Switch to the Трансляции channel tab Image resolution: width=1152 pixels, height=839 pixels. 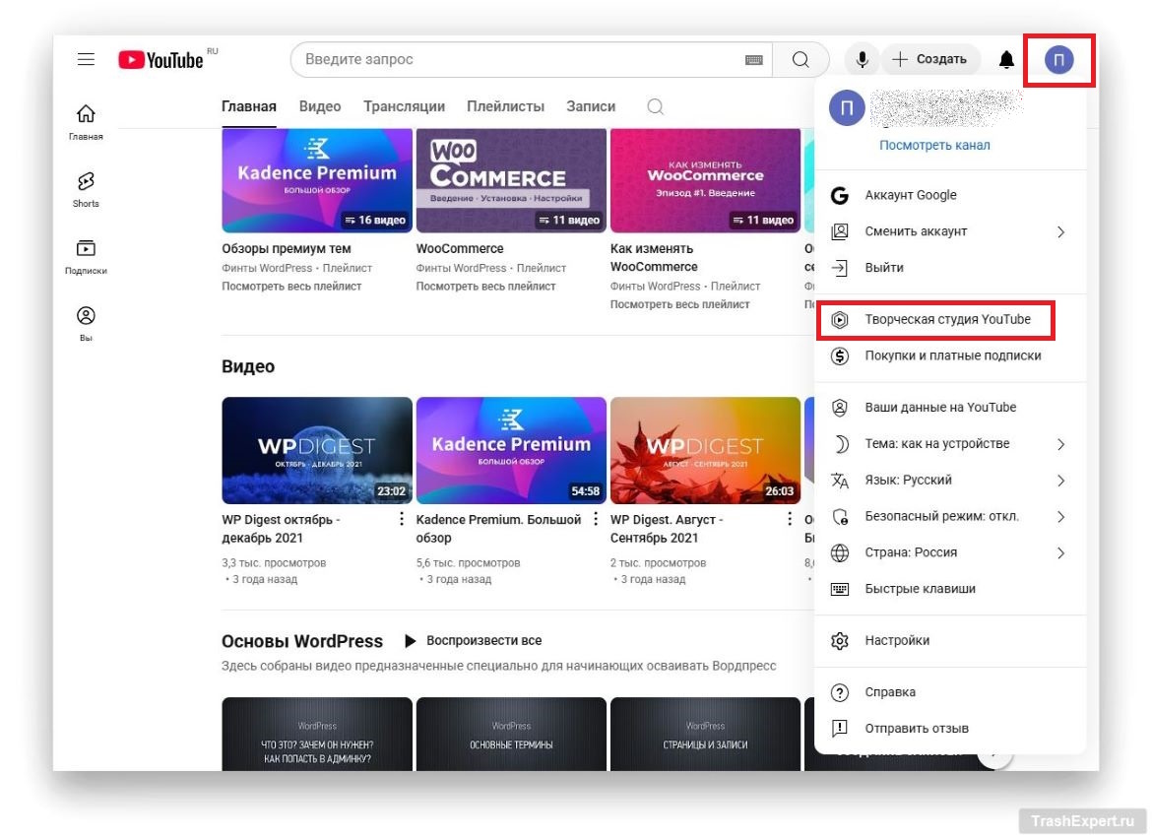[x=404, y=107]
